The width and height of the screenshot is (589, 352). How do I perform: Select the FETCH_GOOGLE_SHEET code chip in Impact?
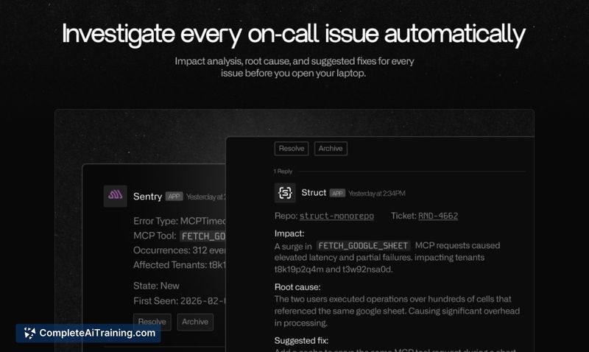coord(363,245)
